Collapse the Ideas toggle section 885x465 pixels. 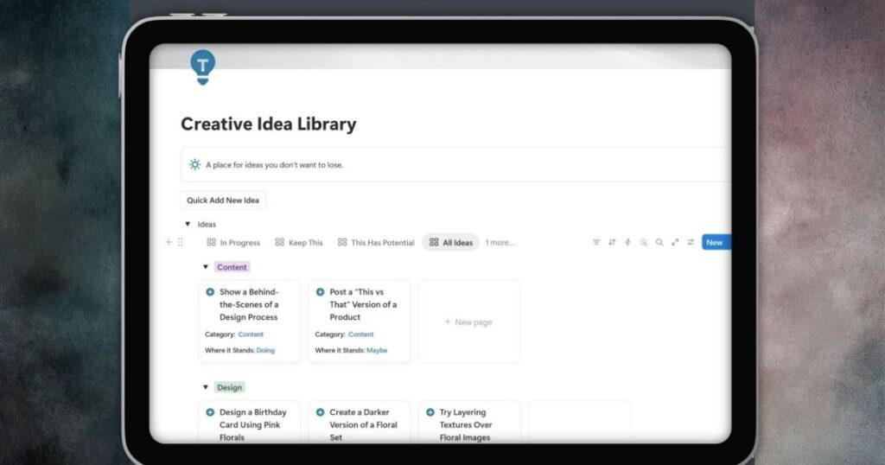pyautogui.click(x=188, y=225)
